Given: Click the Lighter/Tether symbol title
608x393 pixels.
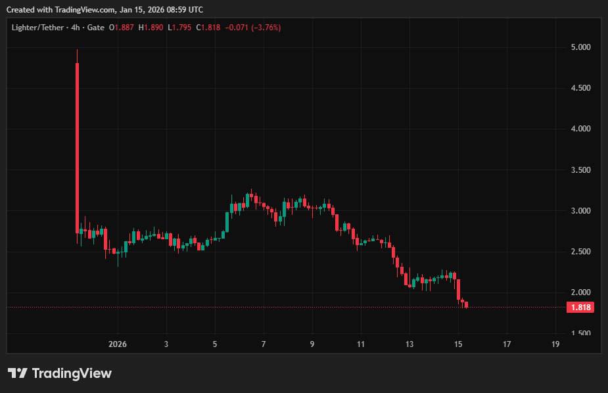Looking at the screenshot, I should (x=38, y=28).
